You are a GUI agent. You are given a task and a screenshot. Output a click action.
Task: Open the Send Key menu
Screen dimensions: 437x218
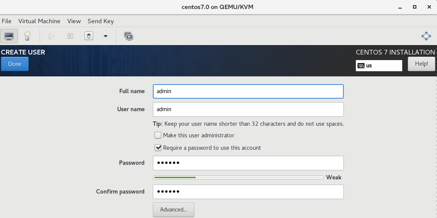[x=100, y=21]
